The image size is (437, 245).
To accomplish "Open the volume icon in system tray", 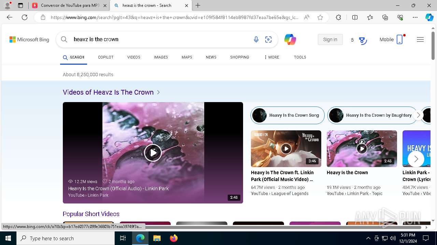I will click(393, 238).
